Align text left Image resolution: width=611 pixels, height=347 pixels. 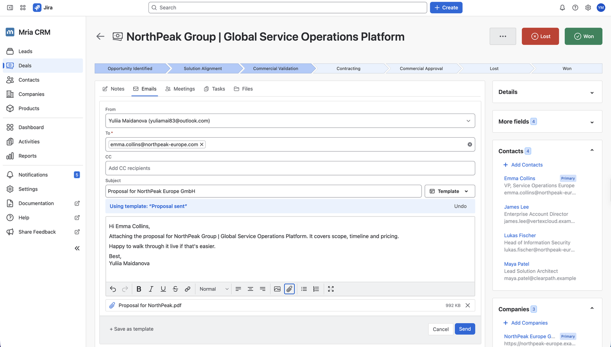[238, 289]
